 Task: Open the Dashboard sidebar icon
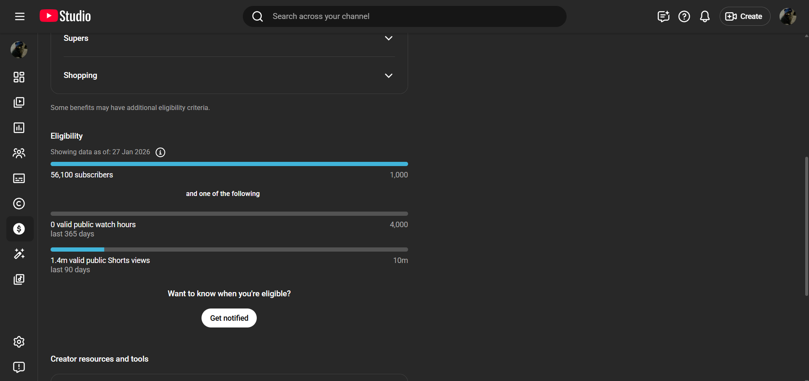coord(19,77)
